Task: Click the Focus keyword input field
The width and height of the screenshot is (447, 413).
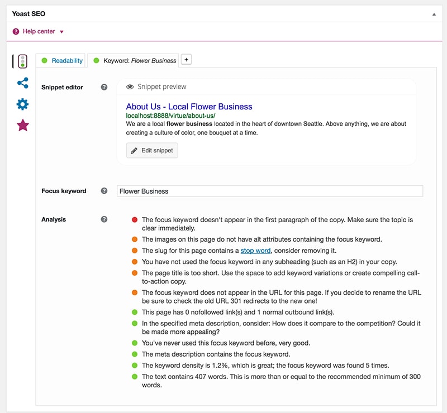Action: (x=270, y=191)
